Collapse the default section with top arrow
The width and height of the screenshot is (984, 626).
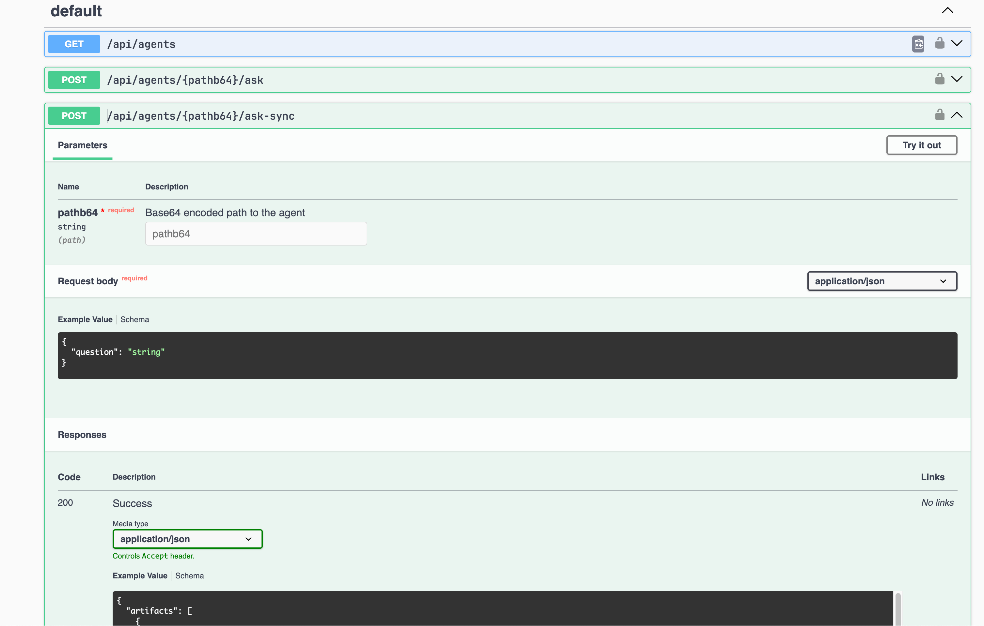(x=947, y=11)
